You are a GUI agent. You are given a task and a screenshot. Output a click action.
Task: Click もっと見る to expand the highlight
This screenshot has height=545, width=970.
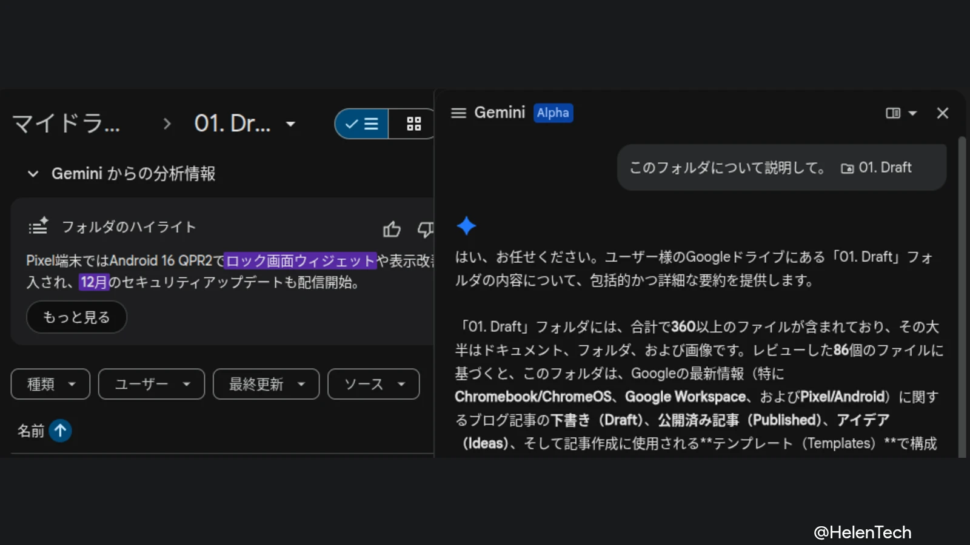pos(76,317)
